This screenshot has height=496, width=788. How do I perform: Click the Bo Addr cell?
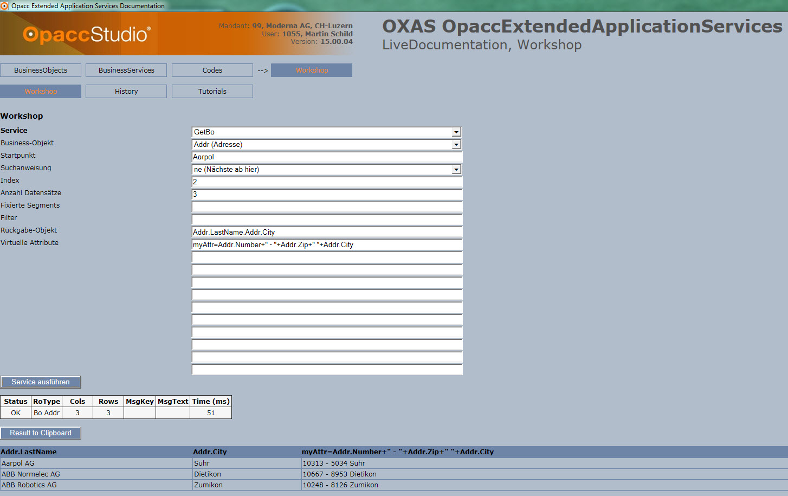click(x=47, y=413)
